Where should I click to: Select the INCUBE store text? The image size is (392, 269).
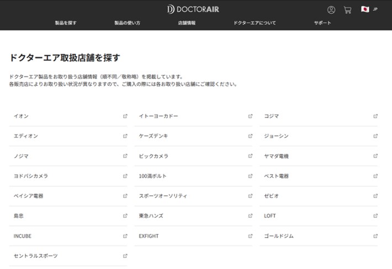pos(23,236)
